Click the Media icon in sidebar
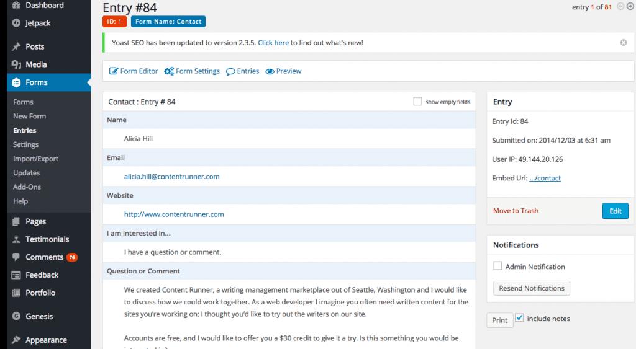The height and width of the screenshot is (349, 636). tap(16, 64)
